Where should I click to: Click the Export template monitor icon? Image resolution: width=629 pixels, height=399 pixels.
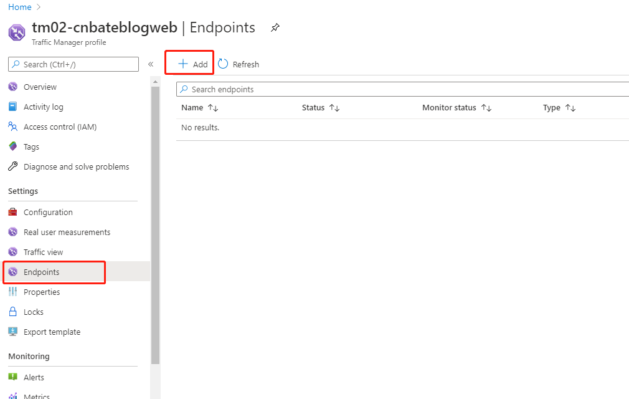[13, 332]
